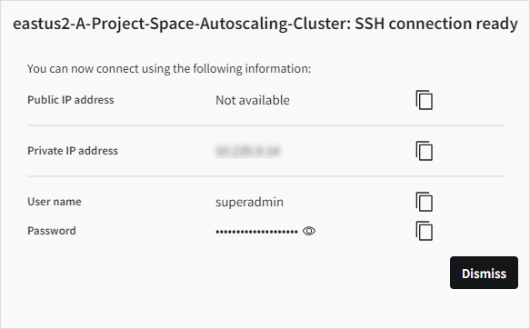Click the divider below Private IP address
Screen dimensions: 530x329
click(265, 176)
